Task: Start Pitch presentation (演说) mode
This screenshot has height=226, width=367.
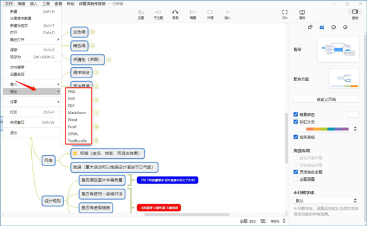Action: pyautogui.click(x=302, y=15)
